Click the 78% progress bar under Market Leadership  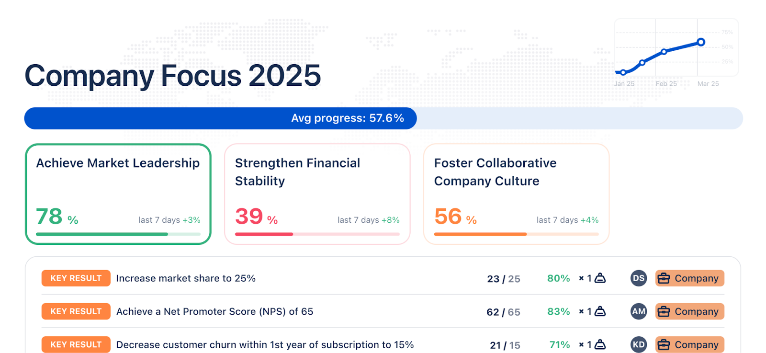tap(118, 234)
